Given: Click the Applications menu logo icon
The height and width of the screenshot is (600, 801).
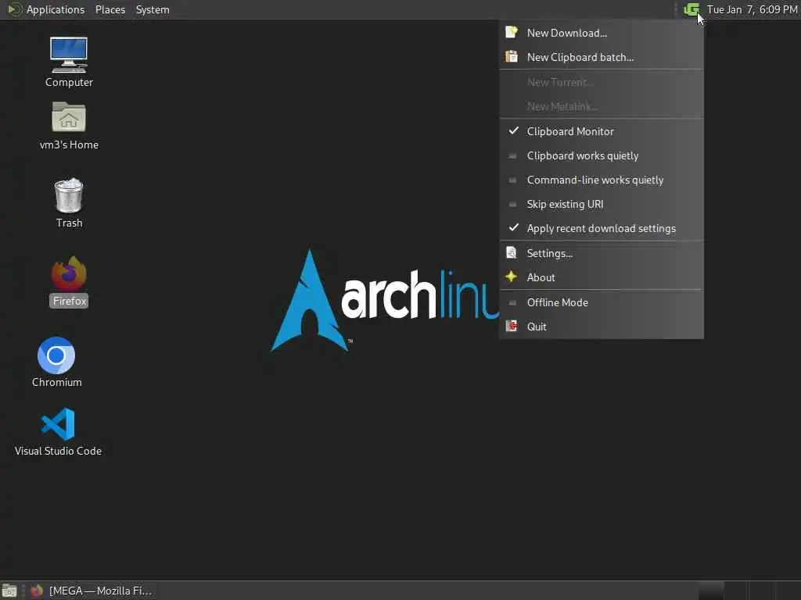Looking at the screenshot, I should [14, 9].
